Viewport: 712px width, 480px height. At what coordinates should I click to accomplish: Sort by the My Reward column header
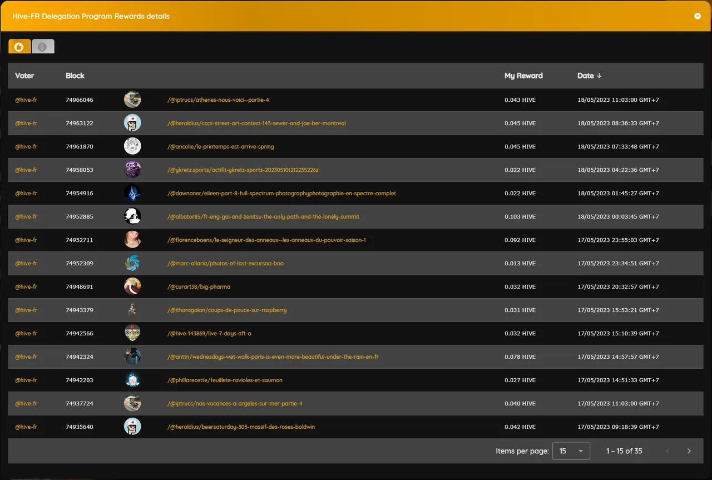click(x=523, y=76)
